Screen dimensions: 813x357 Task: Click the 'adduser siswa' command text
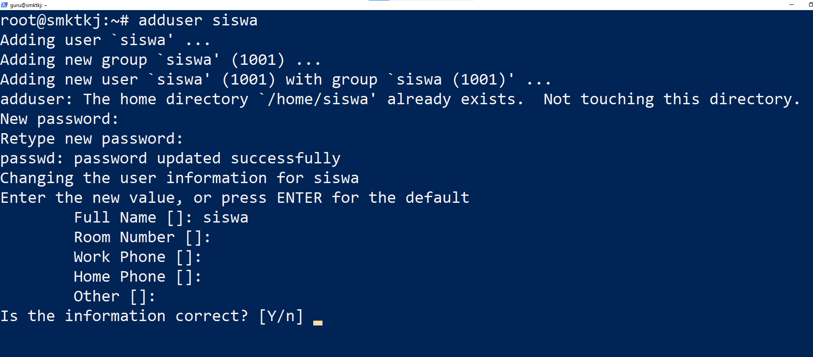pyautogui.click(x=198, y=21)
